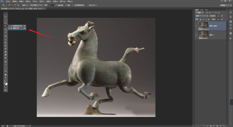Swap foreground and background colors
The image size is (233, 127).
[x=7, y=80]
